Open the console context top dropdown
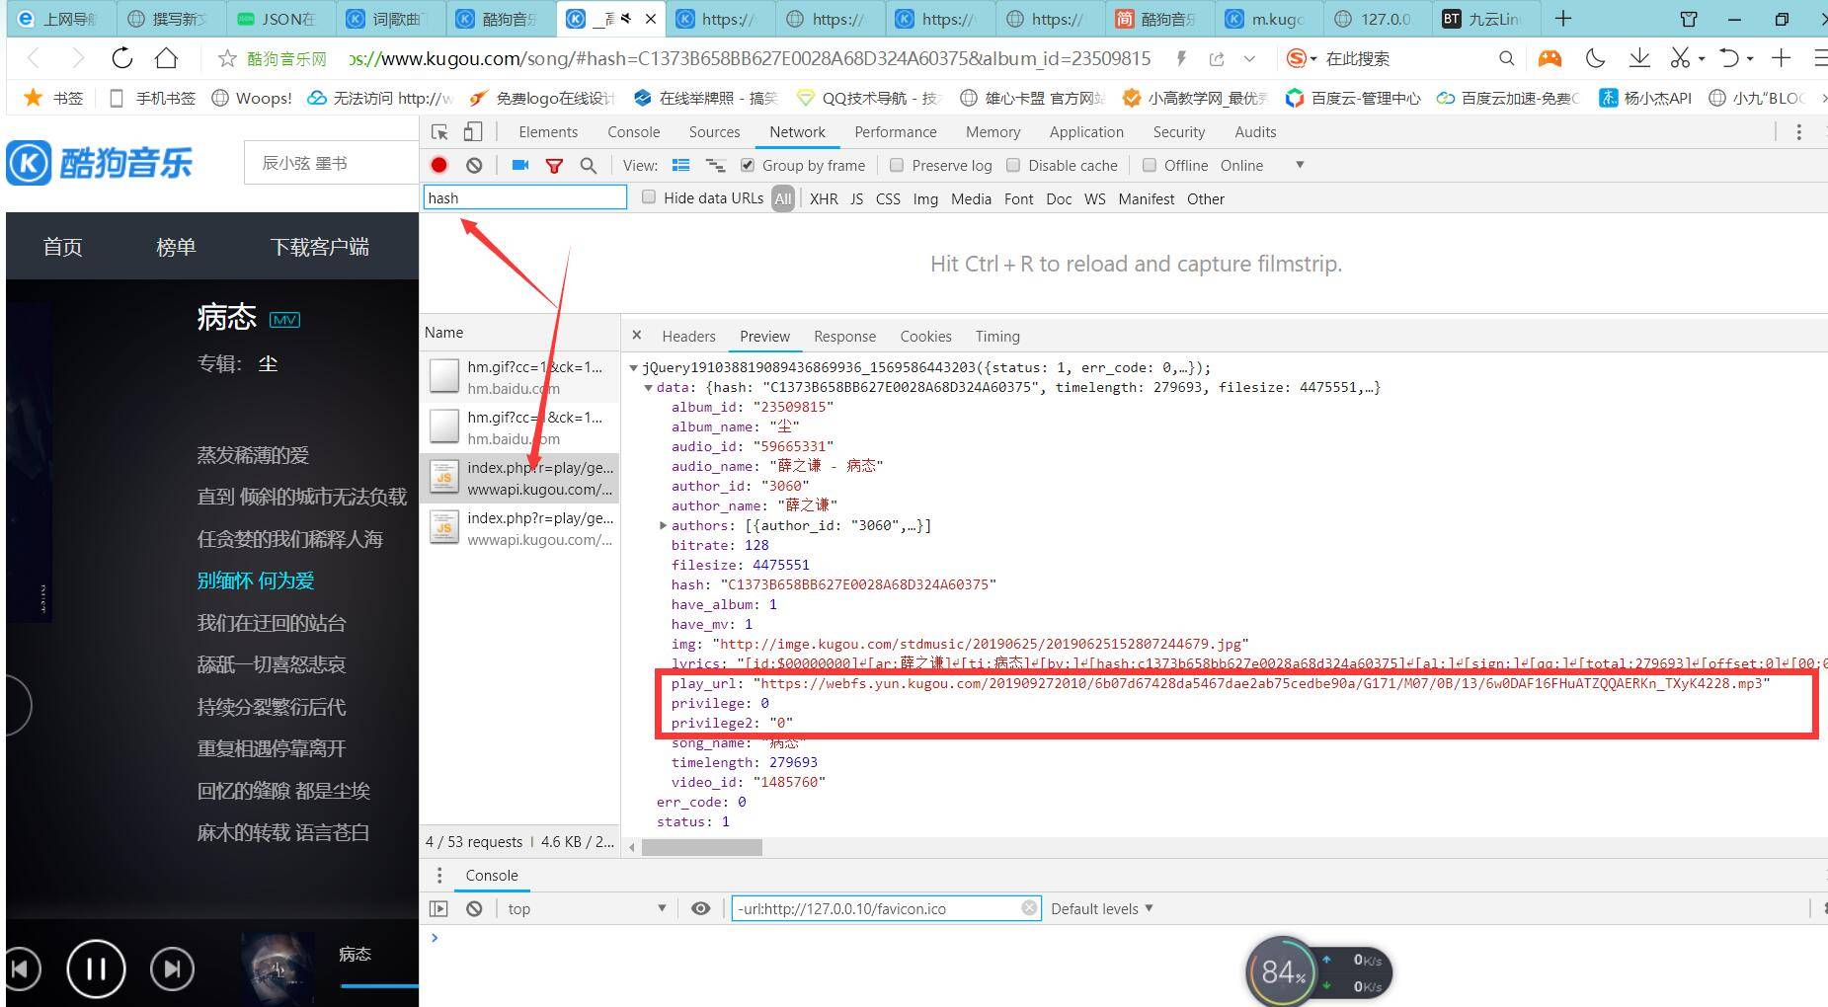Viewport: 1828px width, 1007px height. (x=587, y=908)
